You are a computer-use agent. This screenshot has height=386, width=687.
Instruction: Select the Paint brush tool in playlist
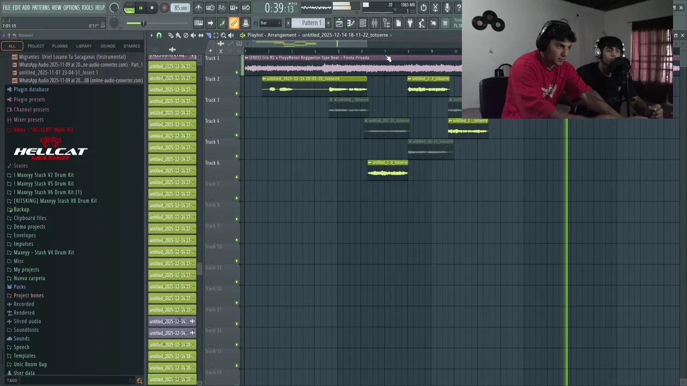pyautogui.click(x=178, y=35)
